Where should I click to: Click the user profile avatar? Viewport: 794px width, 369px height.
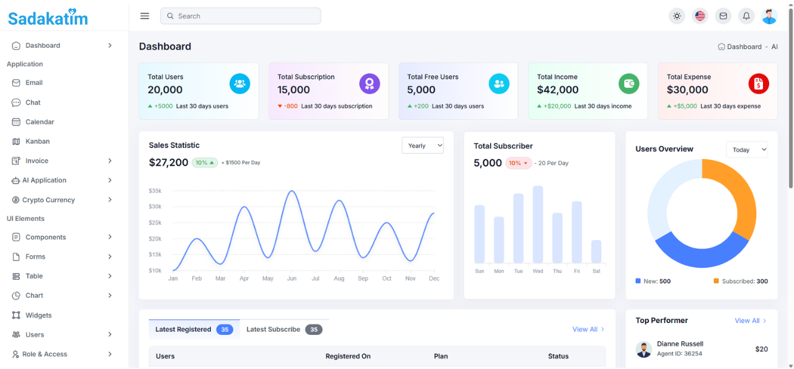click(x=769, y=16)
